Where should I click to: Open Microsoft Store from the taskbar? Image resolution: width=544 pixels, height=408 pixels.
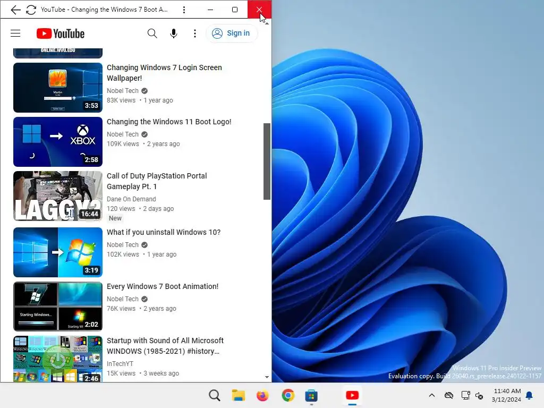[311, 395]
